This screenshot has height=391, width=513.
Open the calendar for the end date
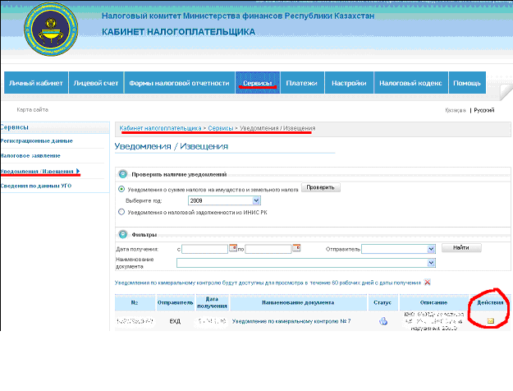296,248
